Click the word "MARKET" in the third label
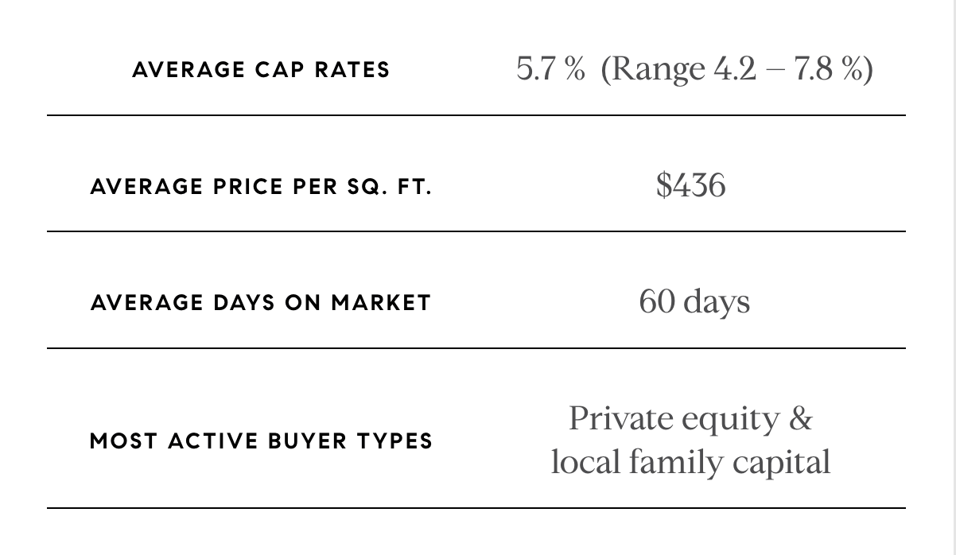The image size is (956, 555). point(381,303)
